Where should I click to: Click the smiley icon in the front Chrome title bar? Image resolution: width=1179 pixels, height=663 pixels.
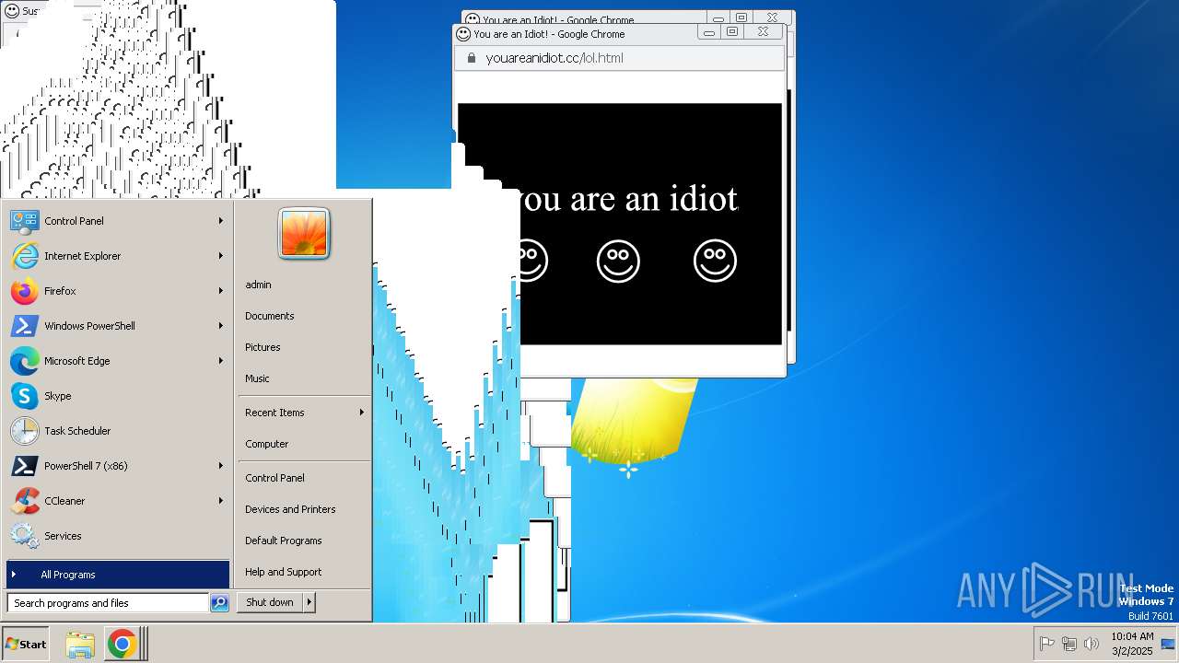(463, 34)
